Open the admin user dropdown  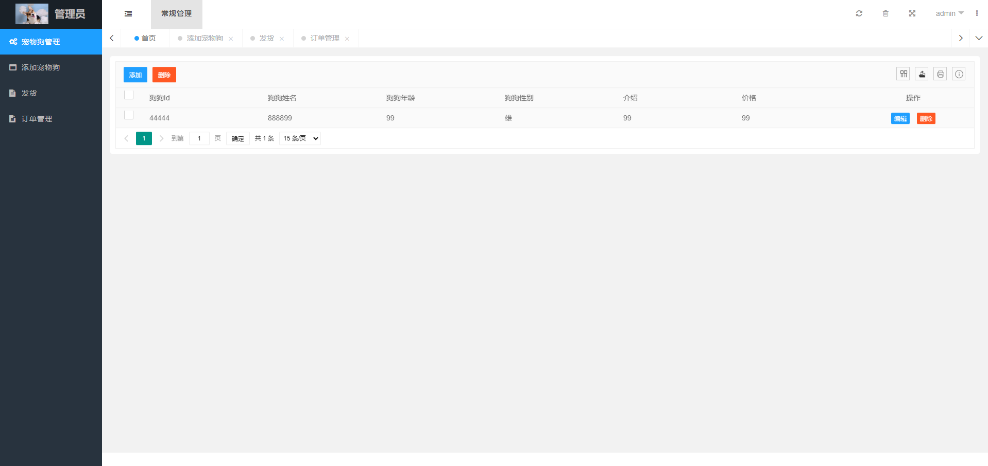click(949, 13)
